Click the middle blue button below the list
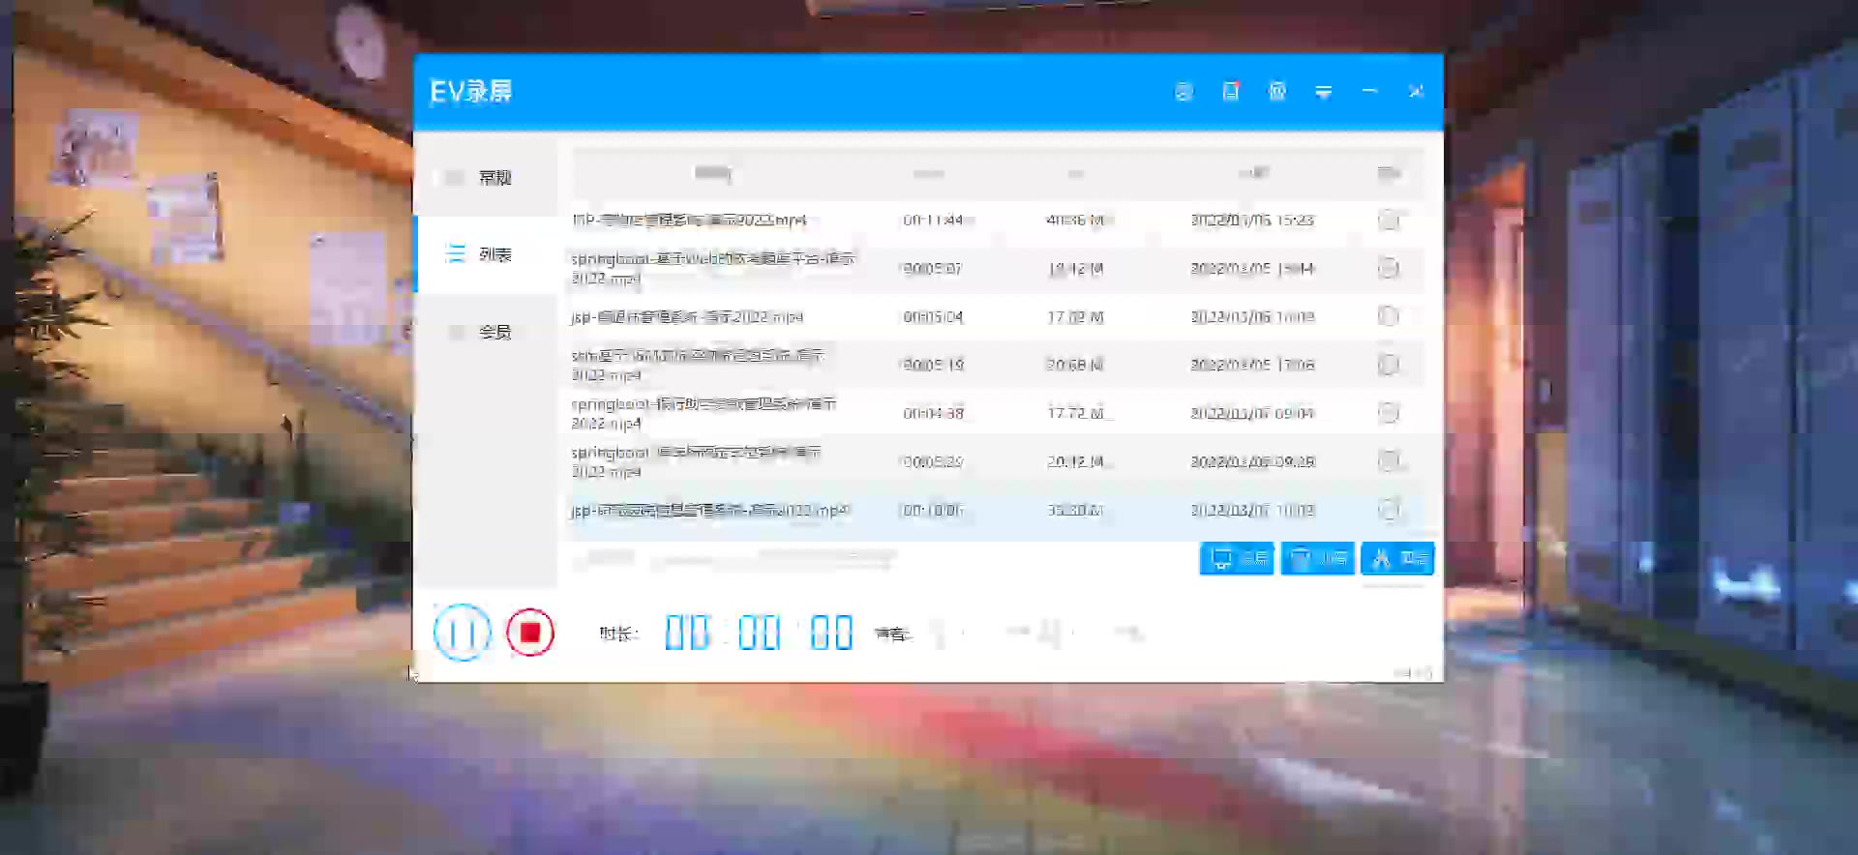This screenshot has width=1858, height=855. click(x=1317, y=558)
